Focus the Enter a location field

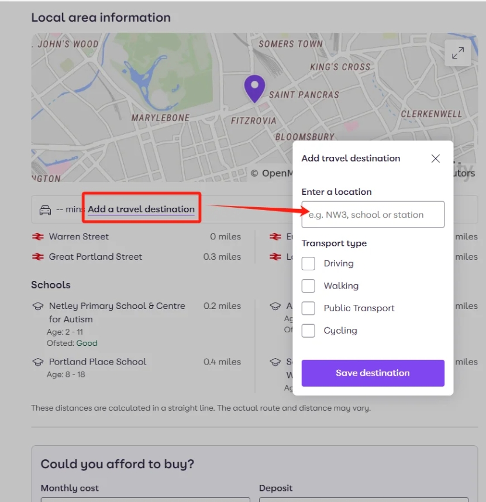click(373, 215)
